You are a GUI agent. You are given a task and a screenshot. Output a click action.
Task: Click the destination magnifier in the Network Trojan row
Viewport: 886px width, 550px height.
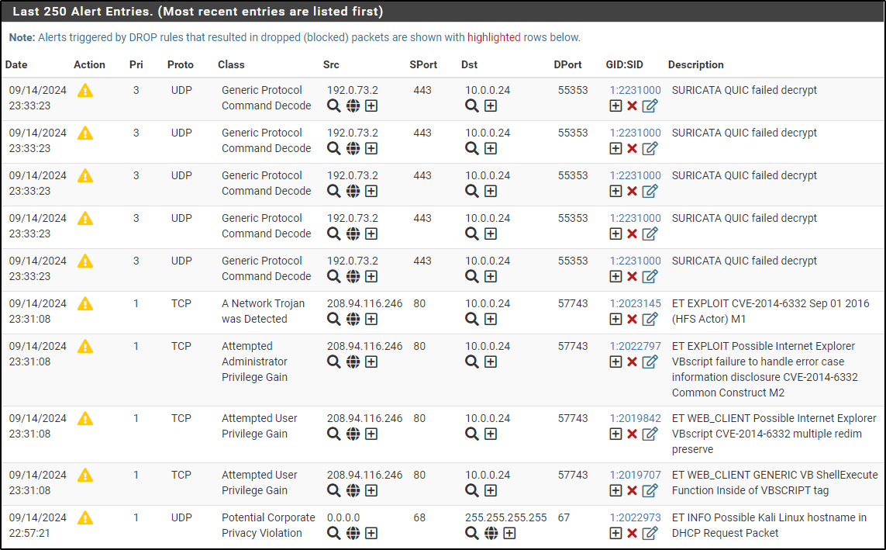pyautogui.click(x=472, y=319)
